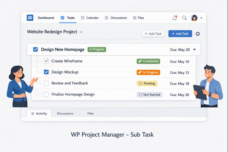
Task: Click the Due: May 20 header date
Action: click(x=180, y=50)
